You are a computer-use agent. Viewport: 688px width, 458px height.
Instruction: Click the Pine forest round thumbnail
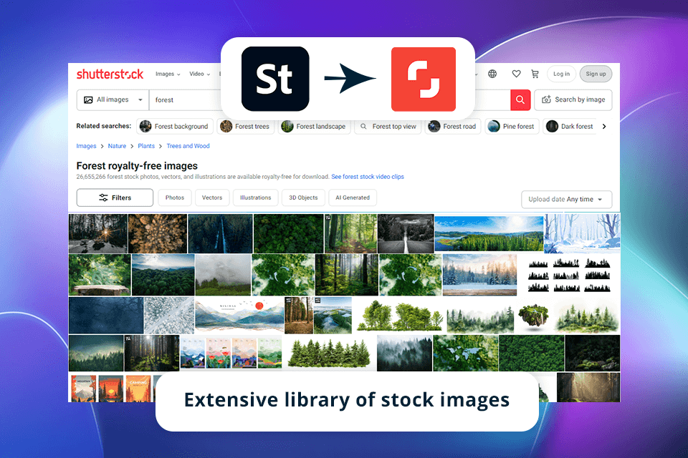(x=494, y=126)
